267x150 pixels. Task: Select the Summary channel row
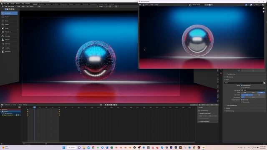[x=10, y=109]
